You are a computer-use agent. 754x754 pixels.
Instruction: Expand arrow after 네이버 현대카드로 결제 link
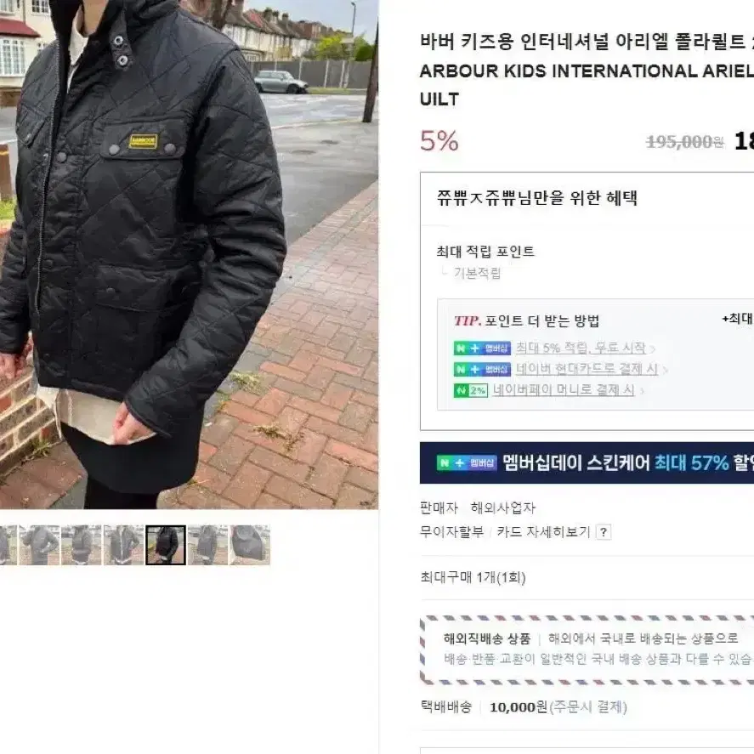[665, 370]
